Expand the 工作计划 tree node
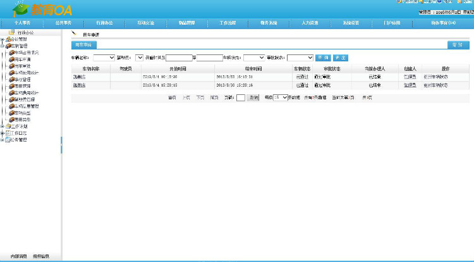This screenshot has height=262, width=474. click(x=3, y=126)
